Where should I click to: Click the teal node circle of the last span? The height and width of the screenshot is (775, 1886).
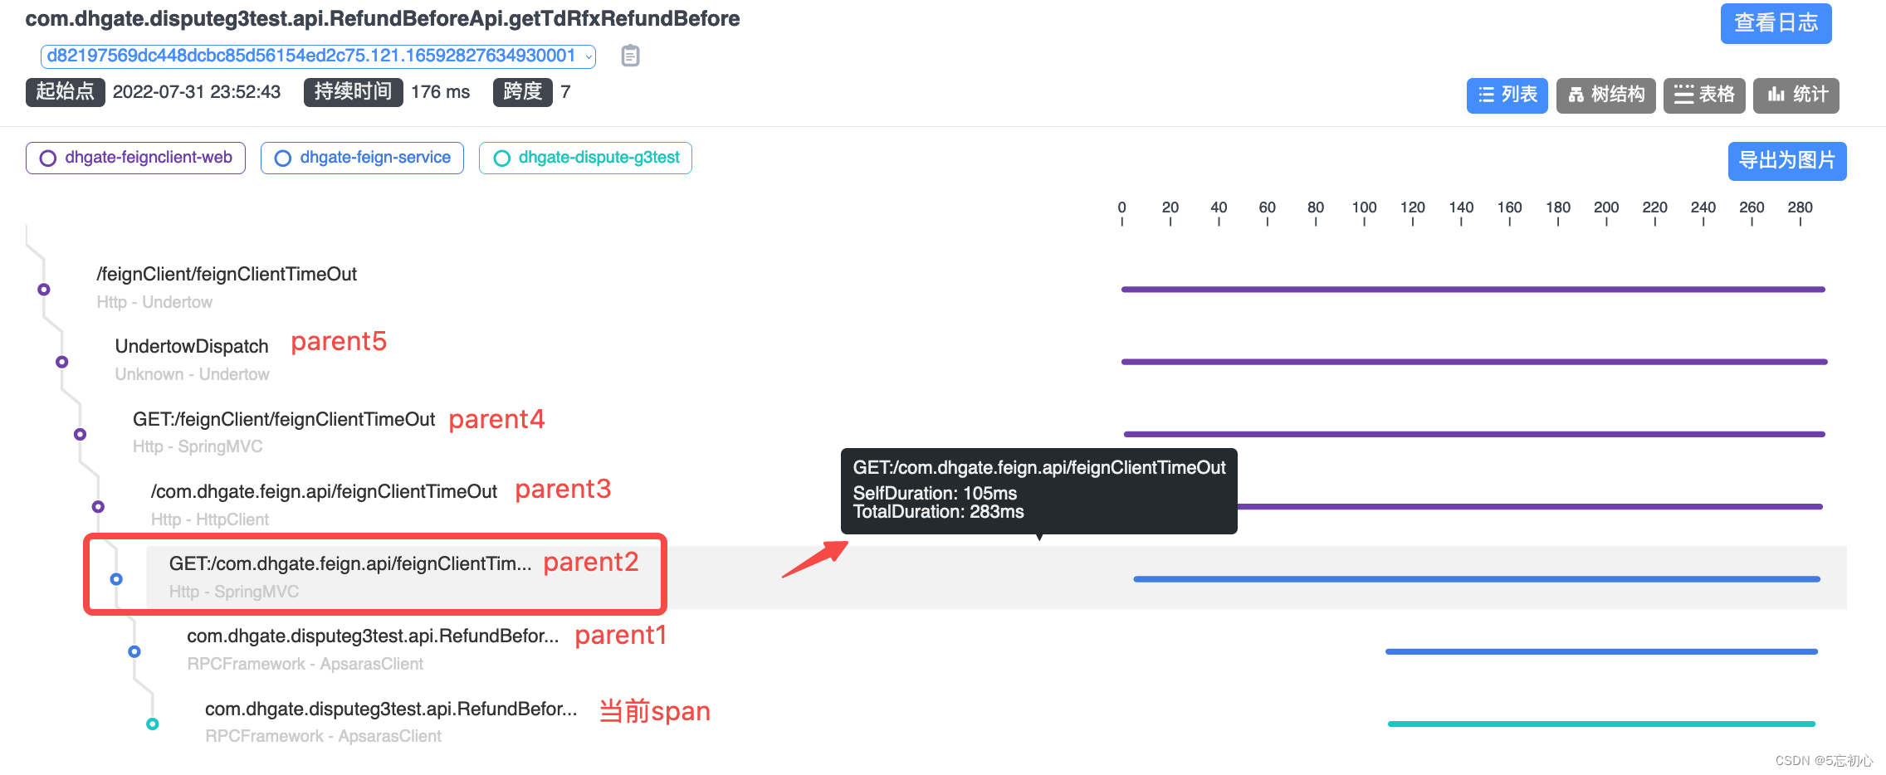point(153,724)
